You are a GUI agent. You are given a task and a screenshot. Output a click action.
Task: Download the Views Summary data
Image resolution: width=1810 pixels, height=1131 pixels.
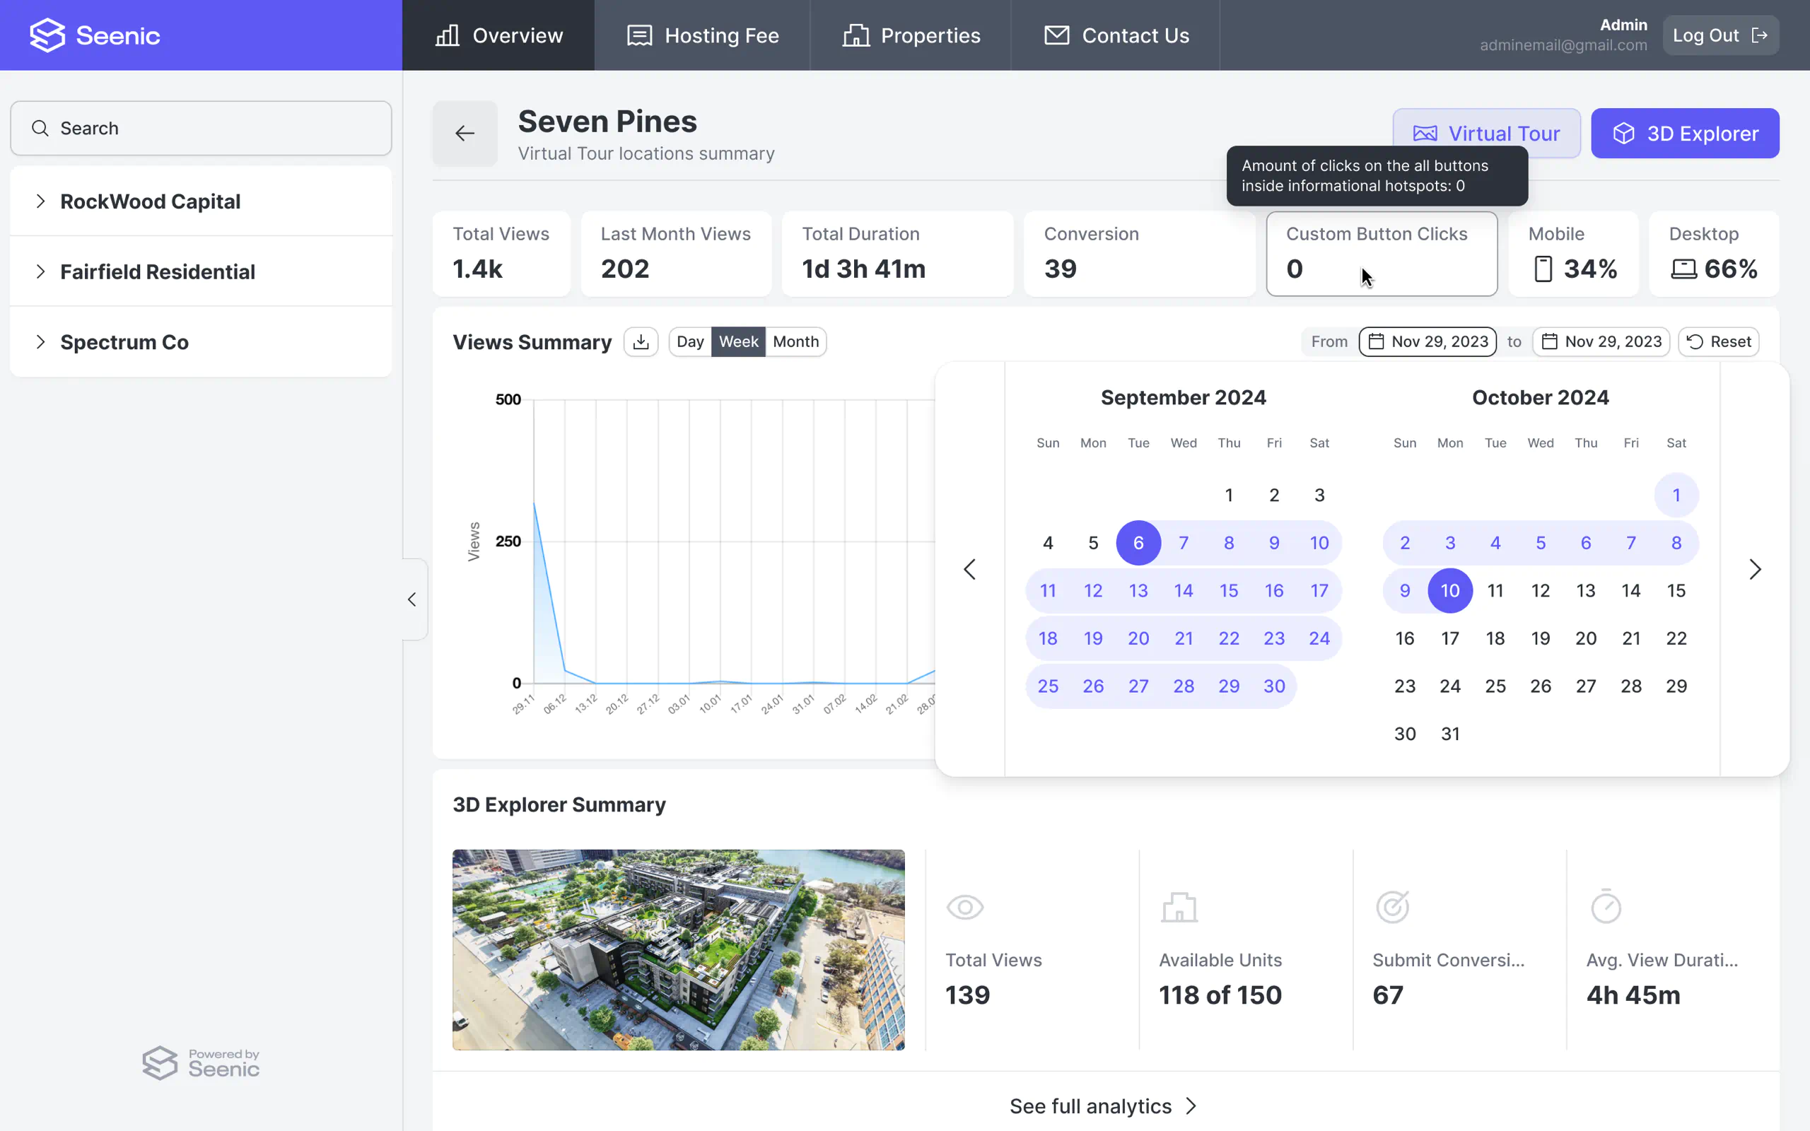pyautogui.click(x=641, y=342)
